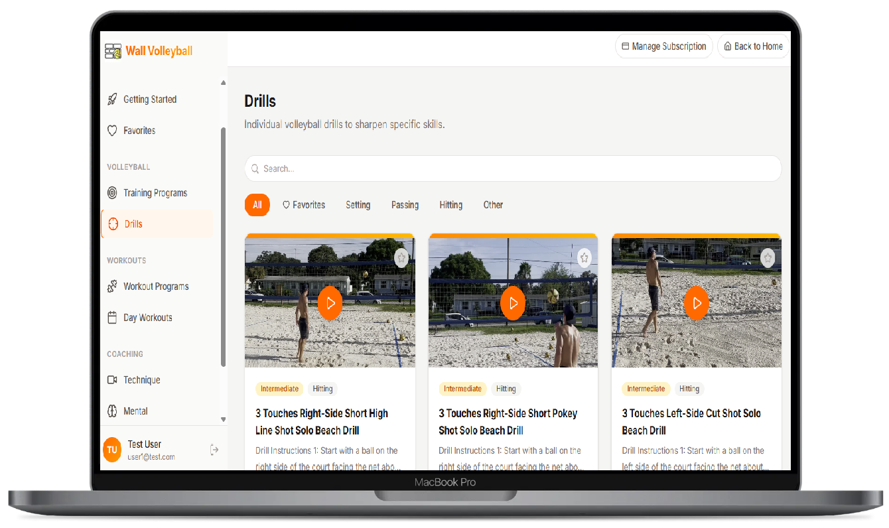Click the logout icon beside Test User
The width and height of the screenshot is (889, 528).
tap(214, 450)
